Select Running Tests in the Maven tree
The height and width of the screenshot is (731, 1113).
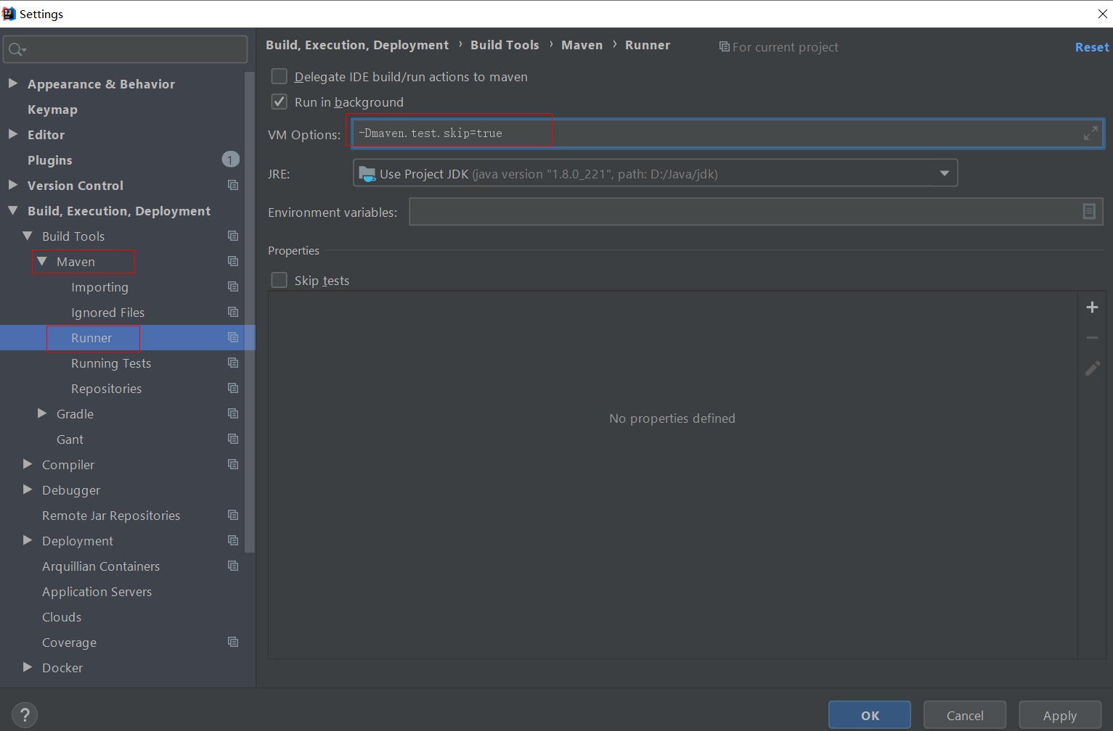pos(111,363)
